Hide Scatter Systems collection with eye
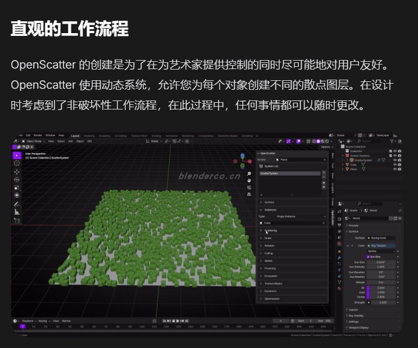The image size is (418, 348). pos(395,155)
